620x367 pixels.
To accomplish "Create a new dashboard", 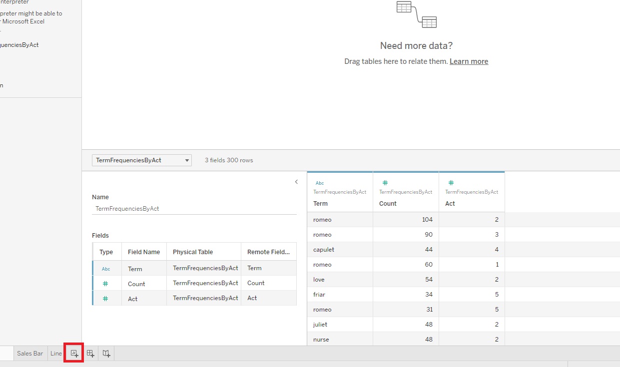I will (90, 353).
